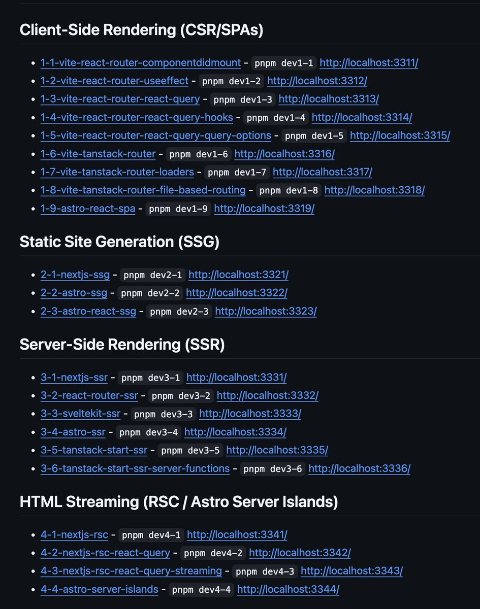This screenshot has height=609, width=480.
Task: Open the 1-9-astro-react-spa link
Action: coord(88,209)
